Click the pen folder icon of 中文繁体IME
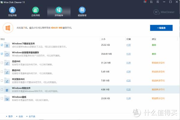Screen dimensions: 180x120 [x=7, y=81]
